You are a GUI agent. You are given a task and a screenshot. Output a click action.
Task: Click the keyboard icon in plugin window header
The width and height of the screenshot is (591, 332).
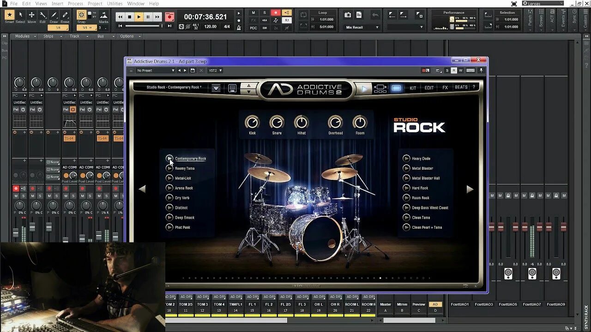tap(470, 71)
